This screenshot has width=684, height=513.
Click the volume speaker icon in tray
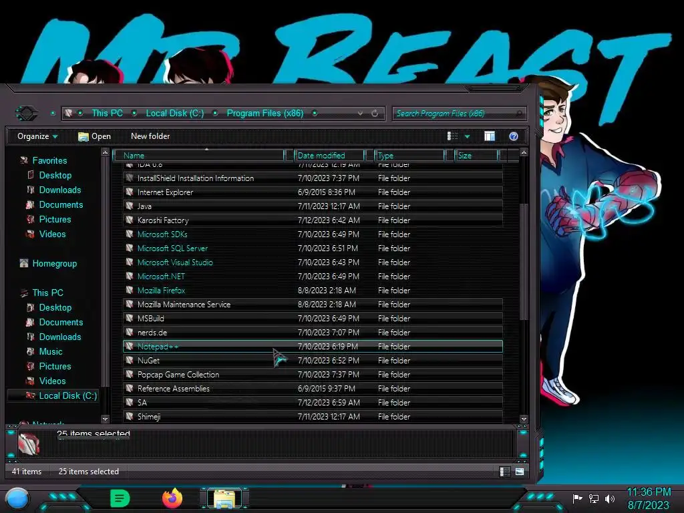[610, 498]
